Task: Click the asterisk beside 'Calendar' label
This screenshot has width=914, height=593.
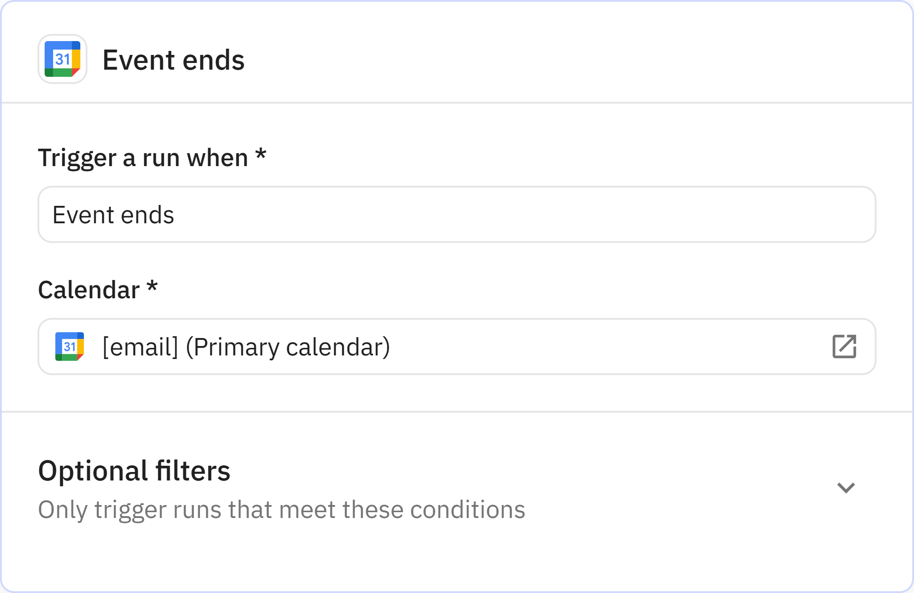Action: click(152, 287)
